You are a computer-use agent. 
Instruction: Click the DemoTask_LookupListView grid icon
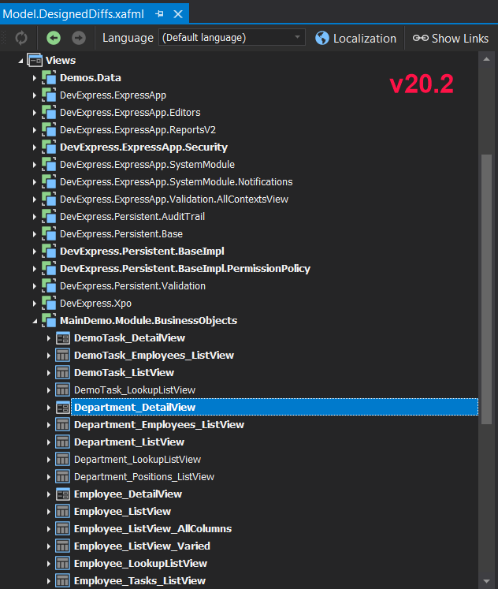pos(63,390)
